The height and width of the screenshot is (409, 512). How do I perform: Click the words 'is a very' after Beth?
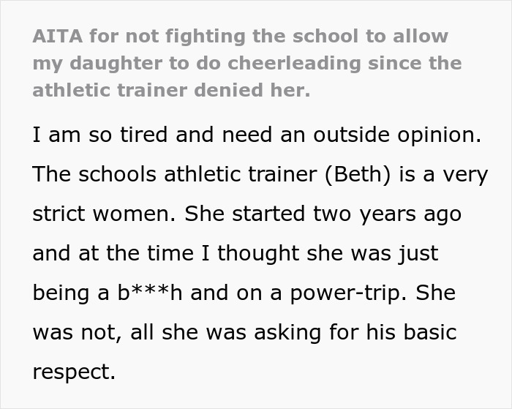[443, 175]
